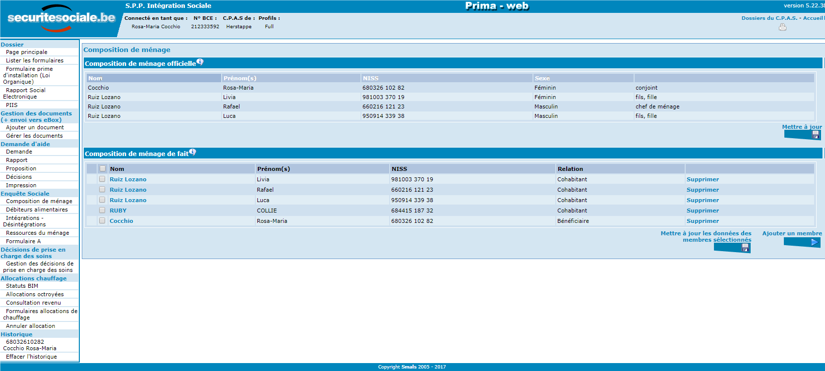Viewport: 825px width, 371px height.
Task: Click Mettre à jour les données des membres sélectionnés
Action: click(706, 236)
